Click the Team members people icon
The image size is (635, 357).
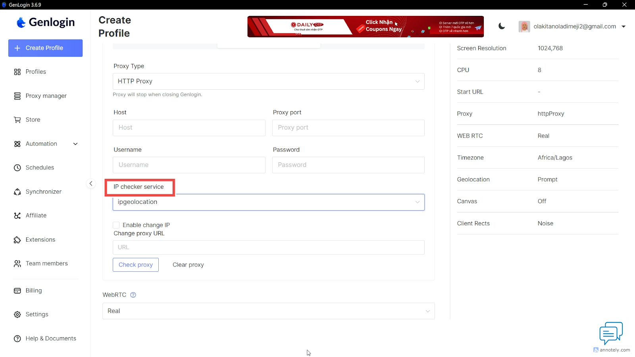pyautogui.click(x=17, y=264)
